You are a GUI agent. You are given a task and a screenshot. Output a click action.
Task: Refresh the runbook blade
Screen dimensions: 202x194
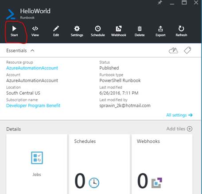pyautogui.click(x=181, y=31)
